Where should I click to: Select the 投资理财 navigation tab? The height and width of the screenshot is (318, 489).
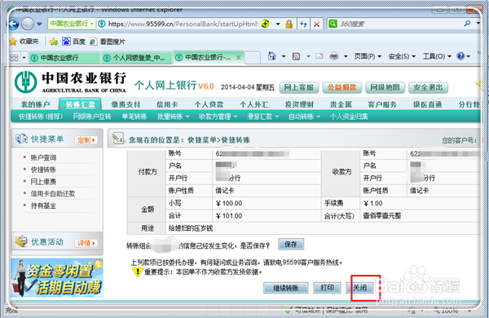tap(299, 104)
